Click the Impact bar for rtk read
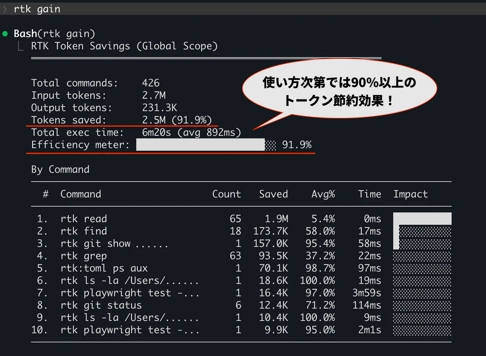This screenshot has width=486, height=356. tap(422, 219)
